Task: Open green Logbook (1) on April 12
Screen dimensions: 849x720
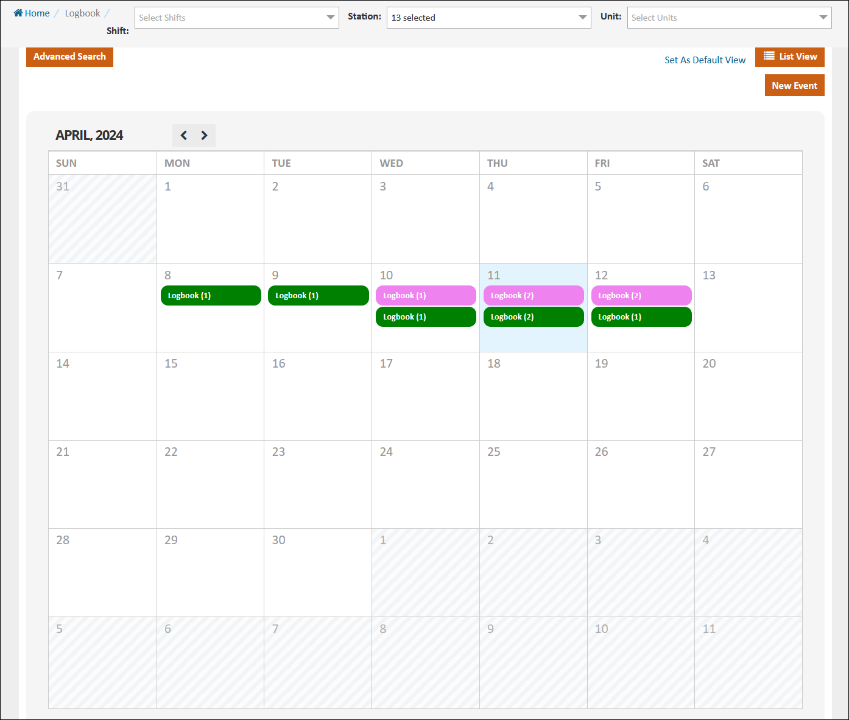Action: click(x=641, y=317)
